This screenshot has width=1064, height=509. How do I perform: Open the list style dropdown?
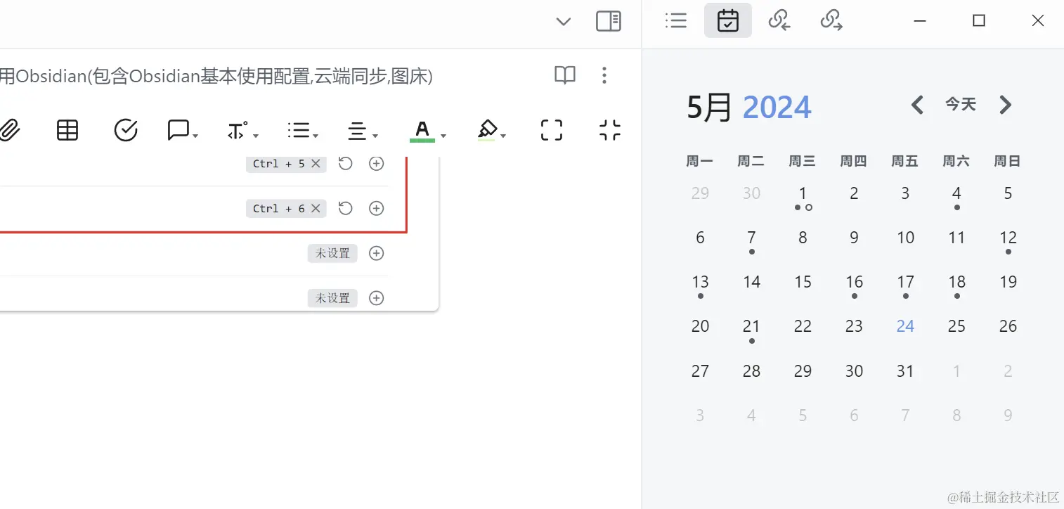click(303, 130)
